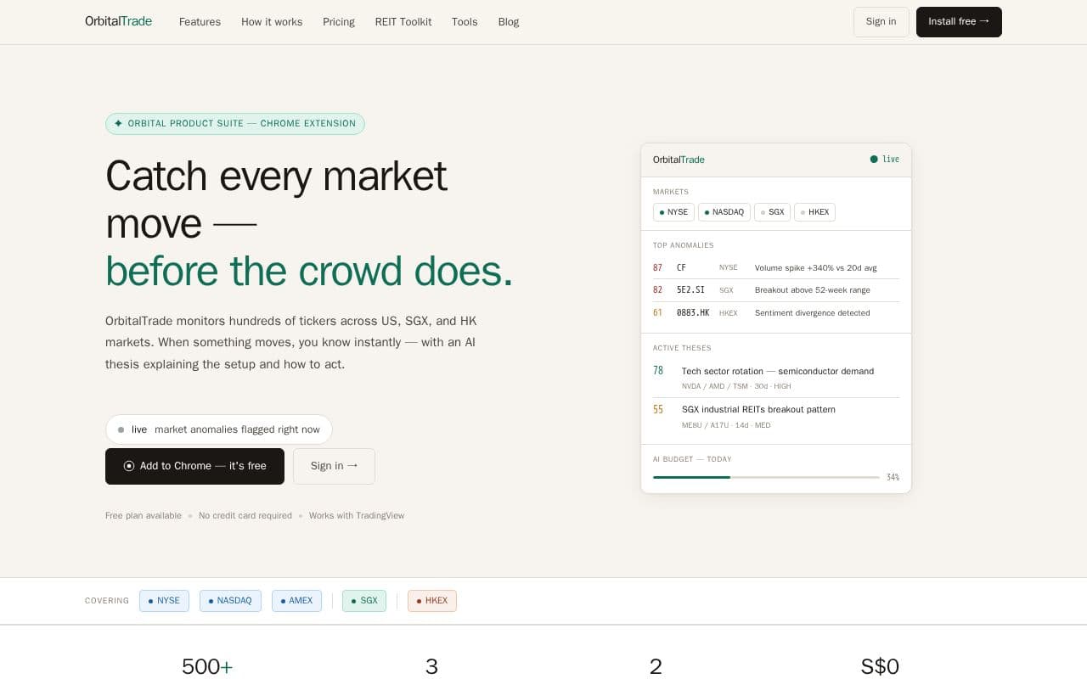Viewport: 1087px width, 679px height.
Task: Click the green live status dot in widget
Action: pyautogui.click(x=874, y=160)
